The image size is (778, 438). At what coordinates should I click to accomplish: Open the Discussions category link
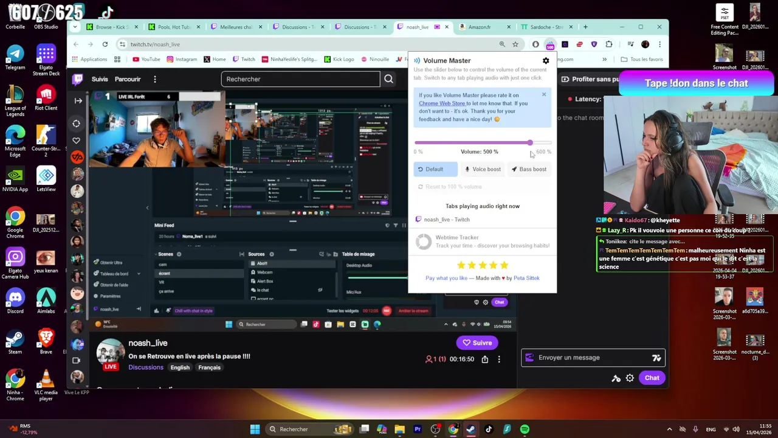(146, 367)
